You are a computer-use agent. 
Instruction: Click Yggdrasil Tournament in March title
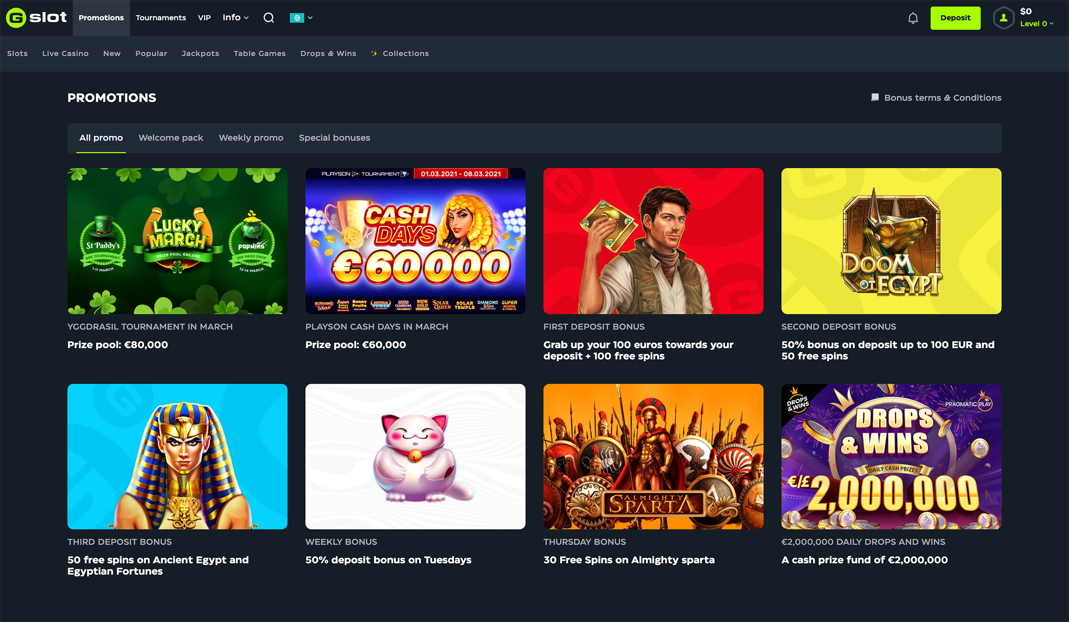click(x=150, y=326)
